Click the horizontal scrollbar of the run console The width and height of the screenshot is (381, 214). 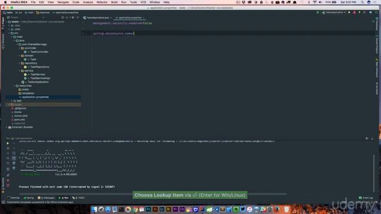153,194
